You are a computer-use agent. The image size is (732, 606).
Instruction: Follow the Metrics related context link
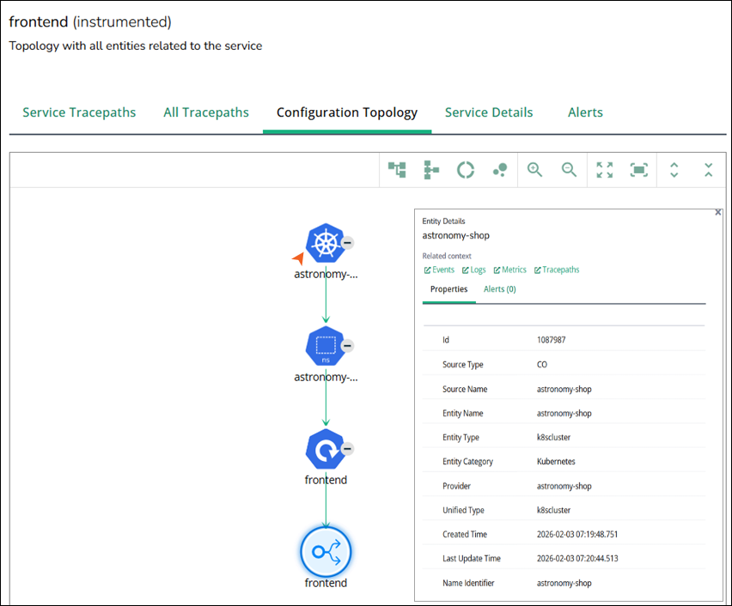510,270
